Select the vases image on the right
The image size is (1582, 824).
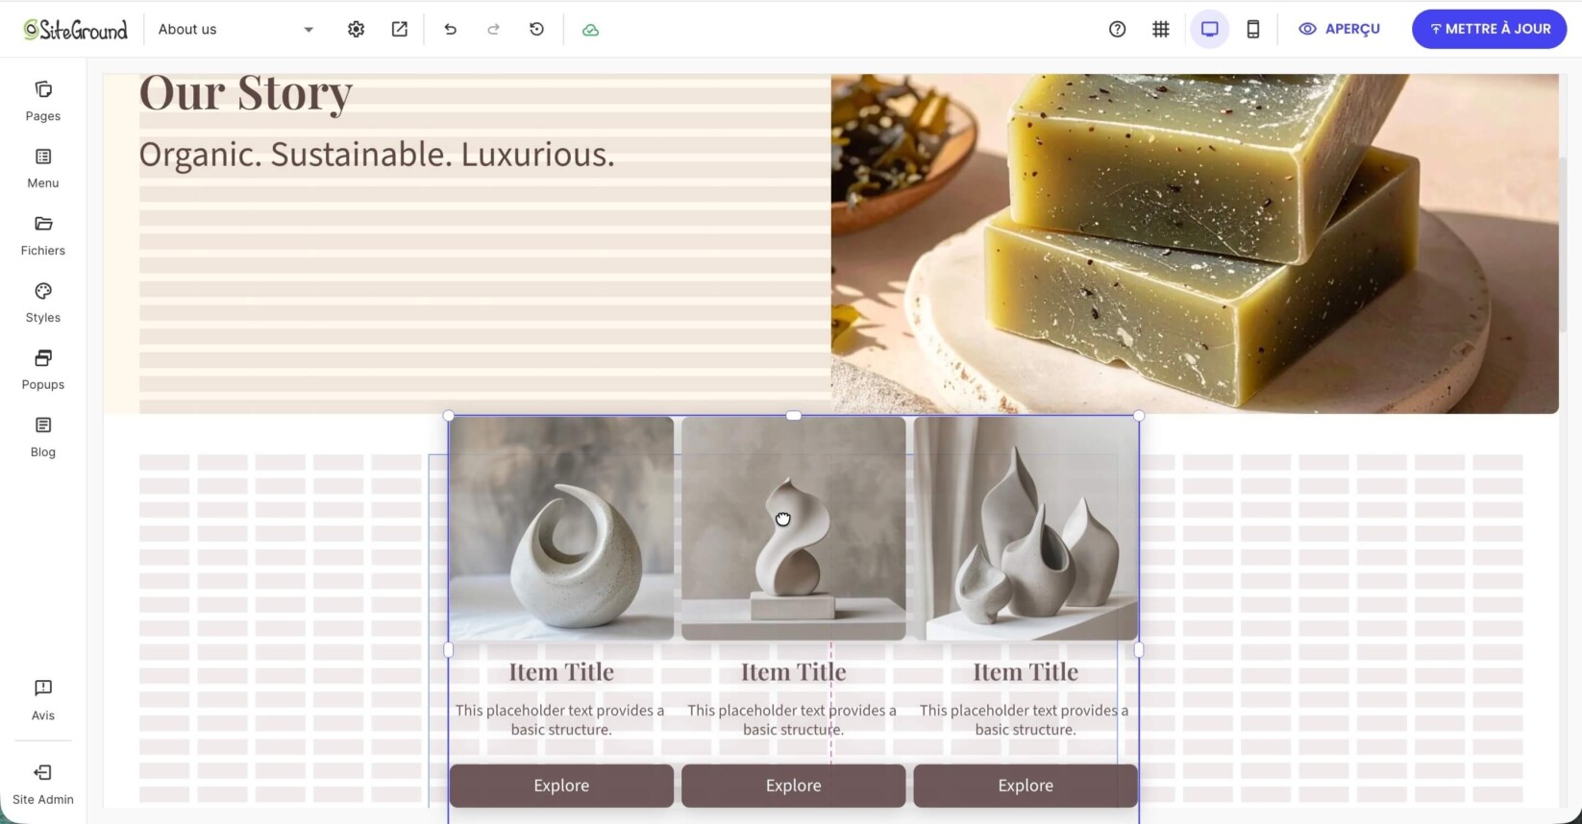pyautogui.click(x=1026, y=528)
